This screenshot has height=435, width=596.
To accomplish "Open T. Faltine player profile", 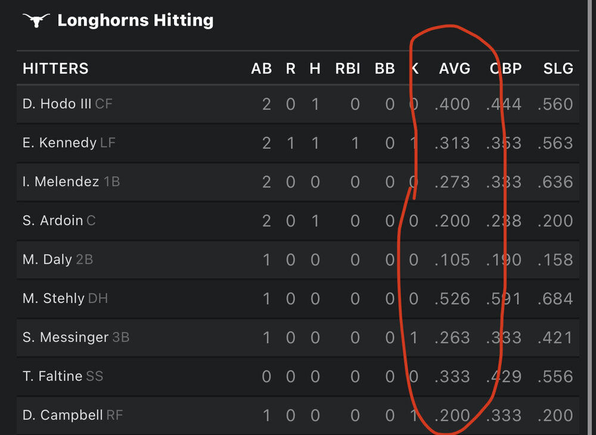I will pyautogui.click(x=52, y=376).
